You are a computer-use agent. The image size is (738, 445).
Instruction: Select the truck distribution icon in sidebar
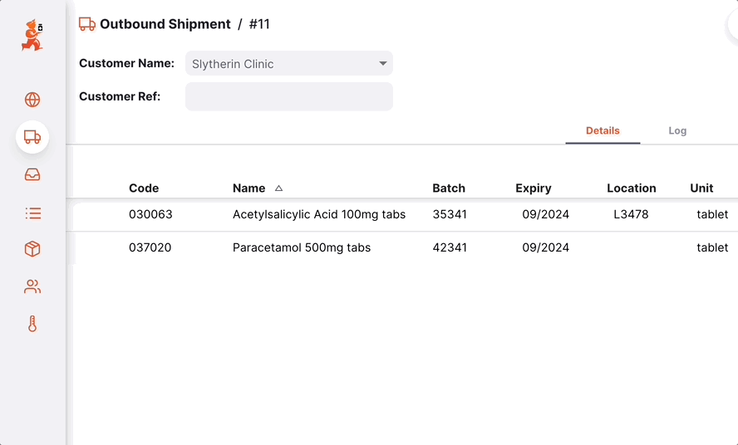pyautogui.click(x=32, y=137)
